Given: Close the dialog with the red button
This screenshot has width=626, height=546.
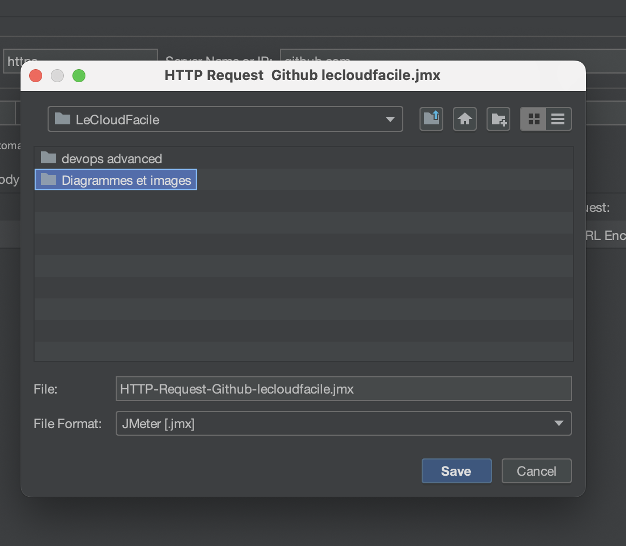Looking at the screenshot, I should 36,76.
